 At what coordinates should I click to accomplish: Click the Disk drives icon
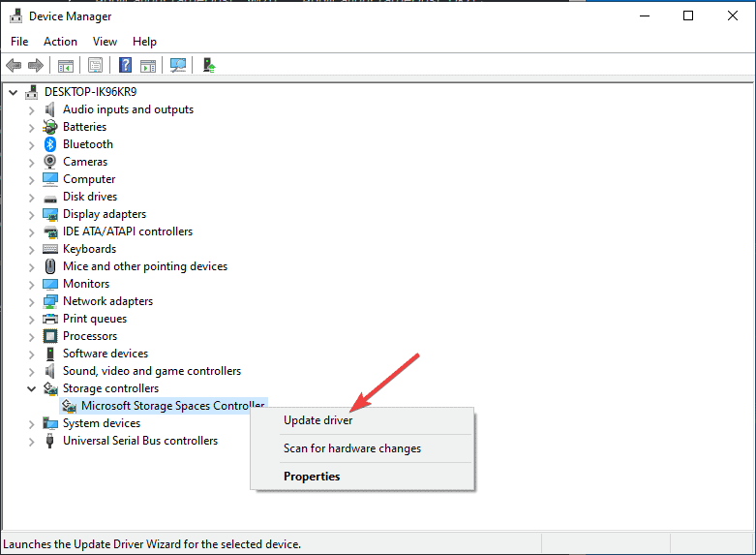point(50,198)
